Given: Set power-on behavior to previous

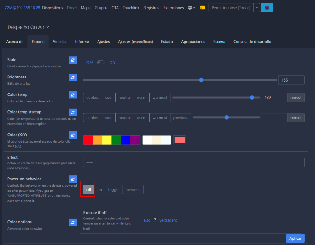Looking at the screenshot, I should point(133,190).
